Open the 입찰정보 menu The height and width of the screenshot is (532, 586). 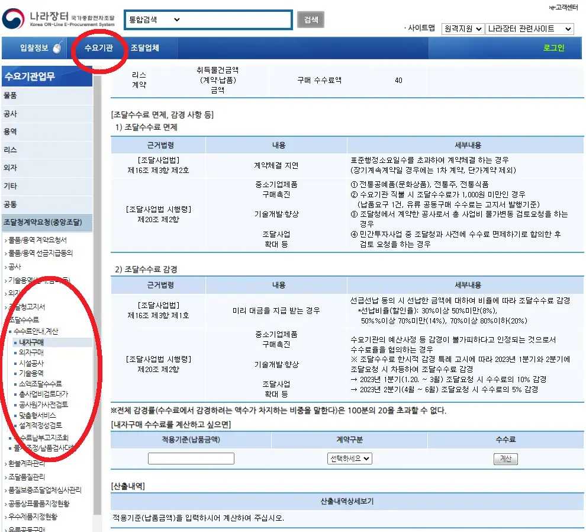(x=36, y=48)
